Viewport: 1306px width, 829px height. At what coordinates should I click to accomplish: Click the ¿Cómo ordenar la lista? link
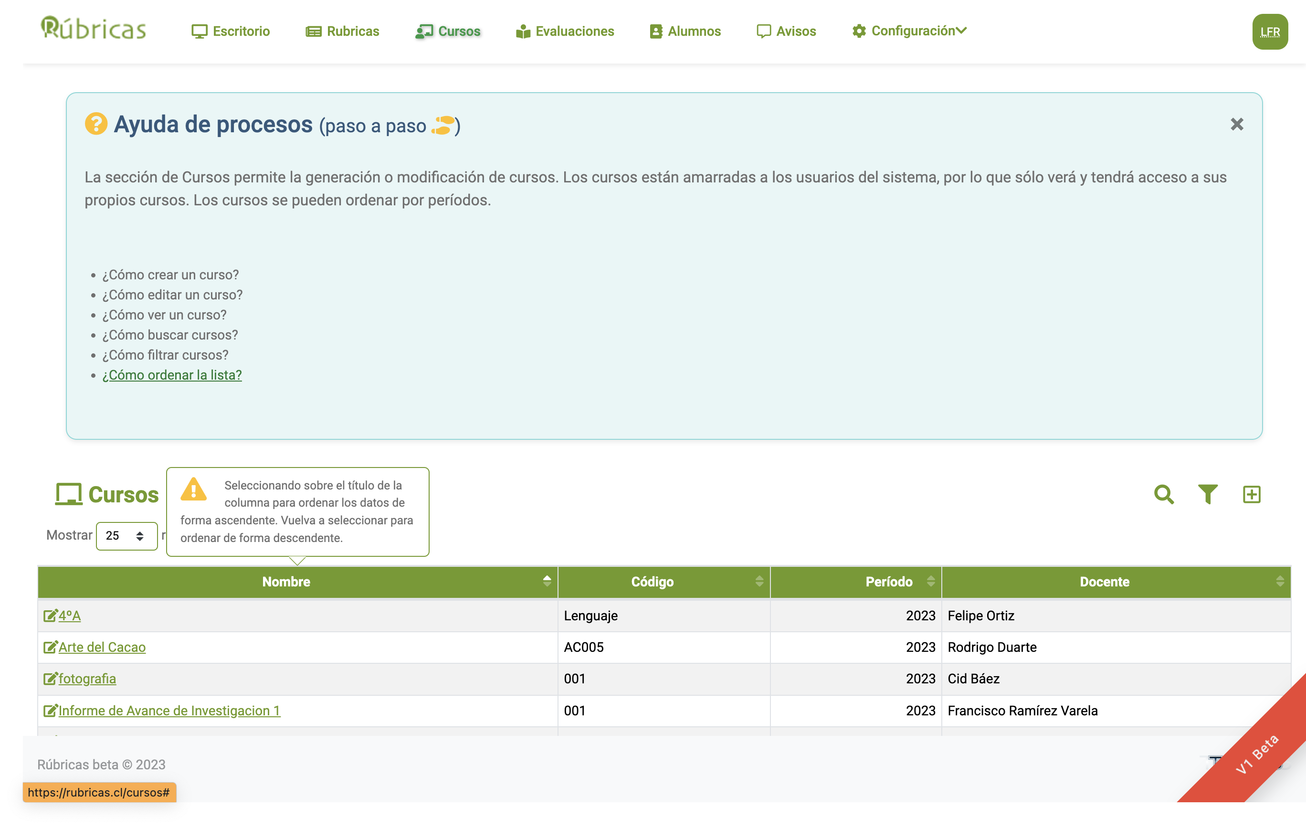(172, 375)
